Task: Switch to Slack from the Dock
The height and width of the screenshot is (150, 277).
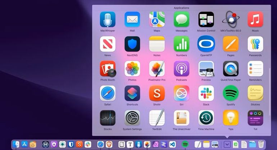Action: tap(88, 144)
